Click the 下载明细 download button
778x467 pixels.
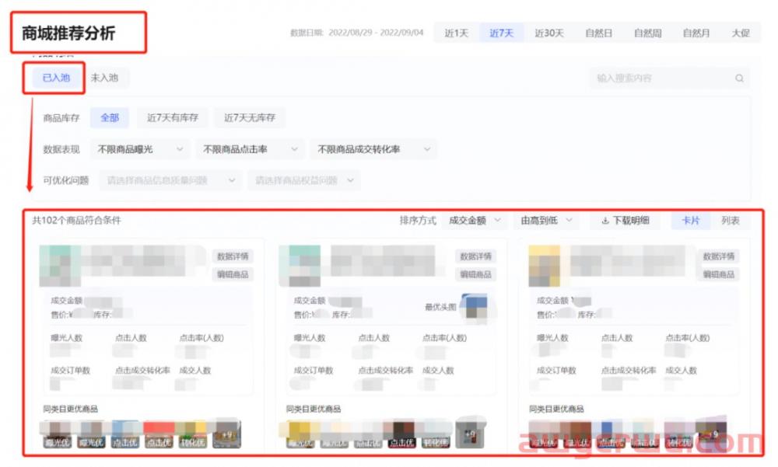626,221
